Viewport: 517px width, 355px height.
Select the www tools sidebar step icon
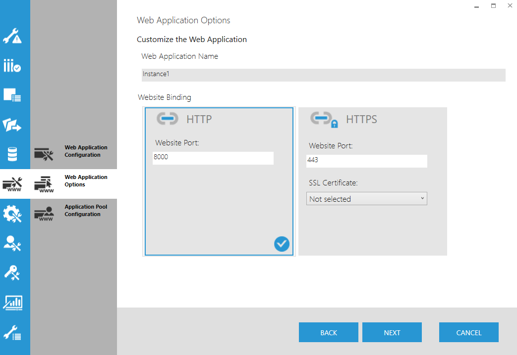pos(12,184)
